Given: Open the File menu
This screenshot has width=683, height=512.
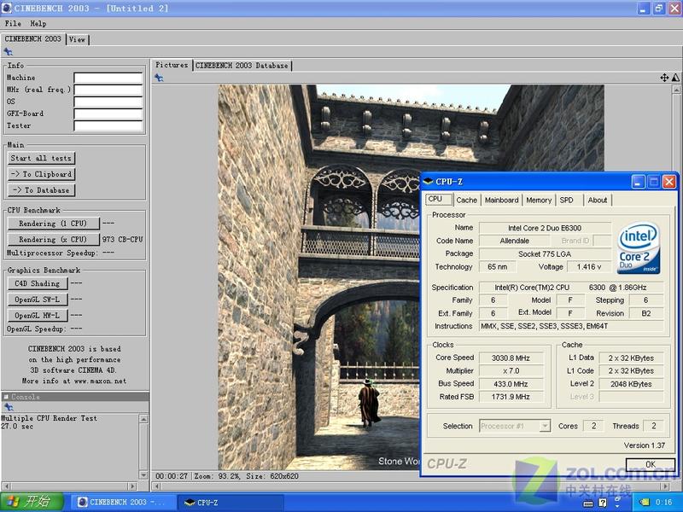Looking at the screenshot, I should 13,24.
